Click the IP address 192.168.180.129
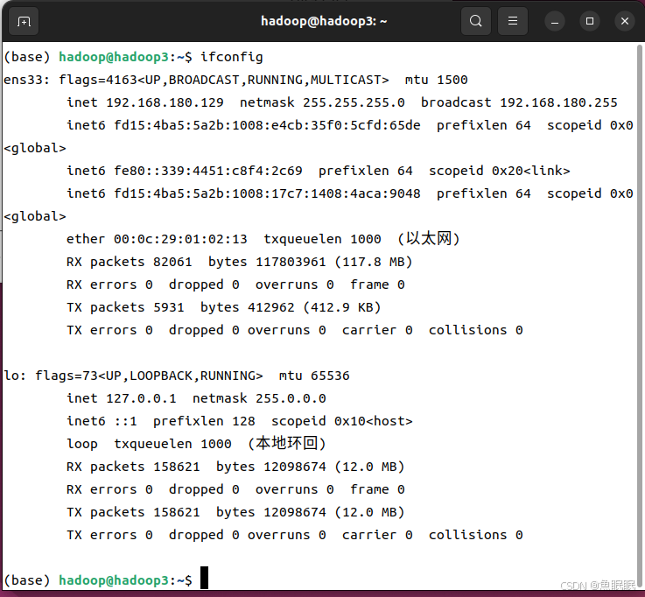The height and width of the screenshot is (597, 645). point(165,102)
